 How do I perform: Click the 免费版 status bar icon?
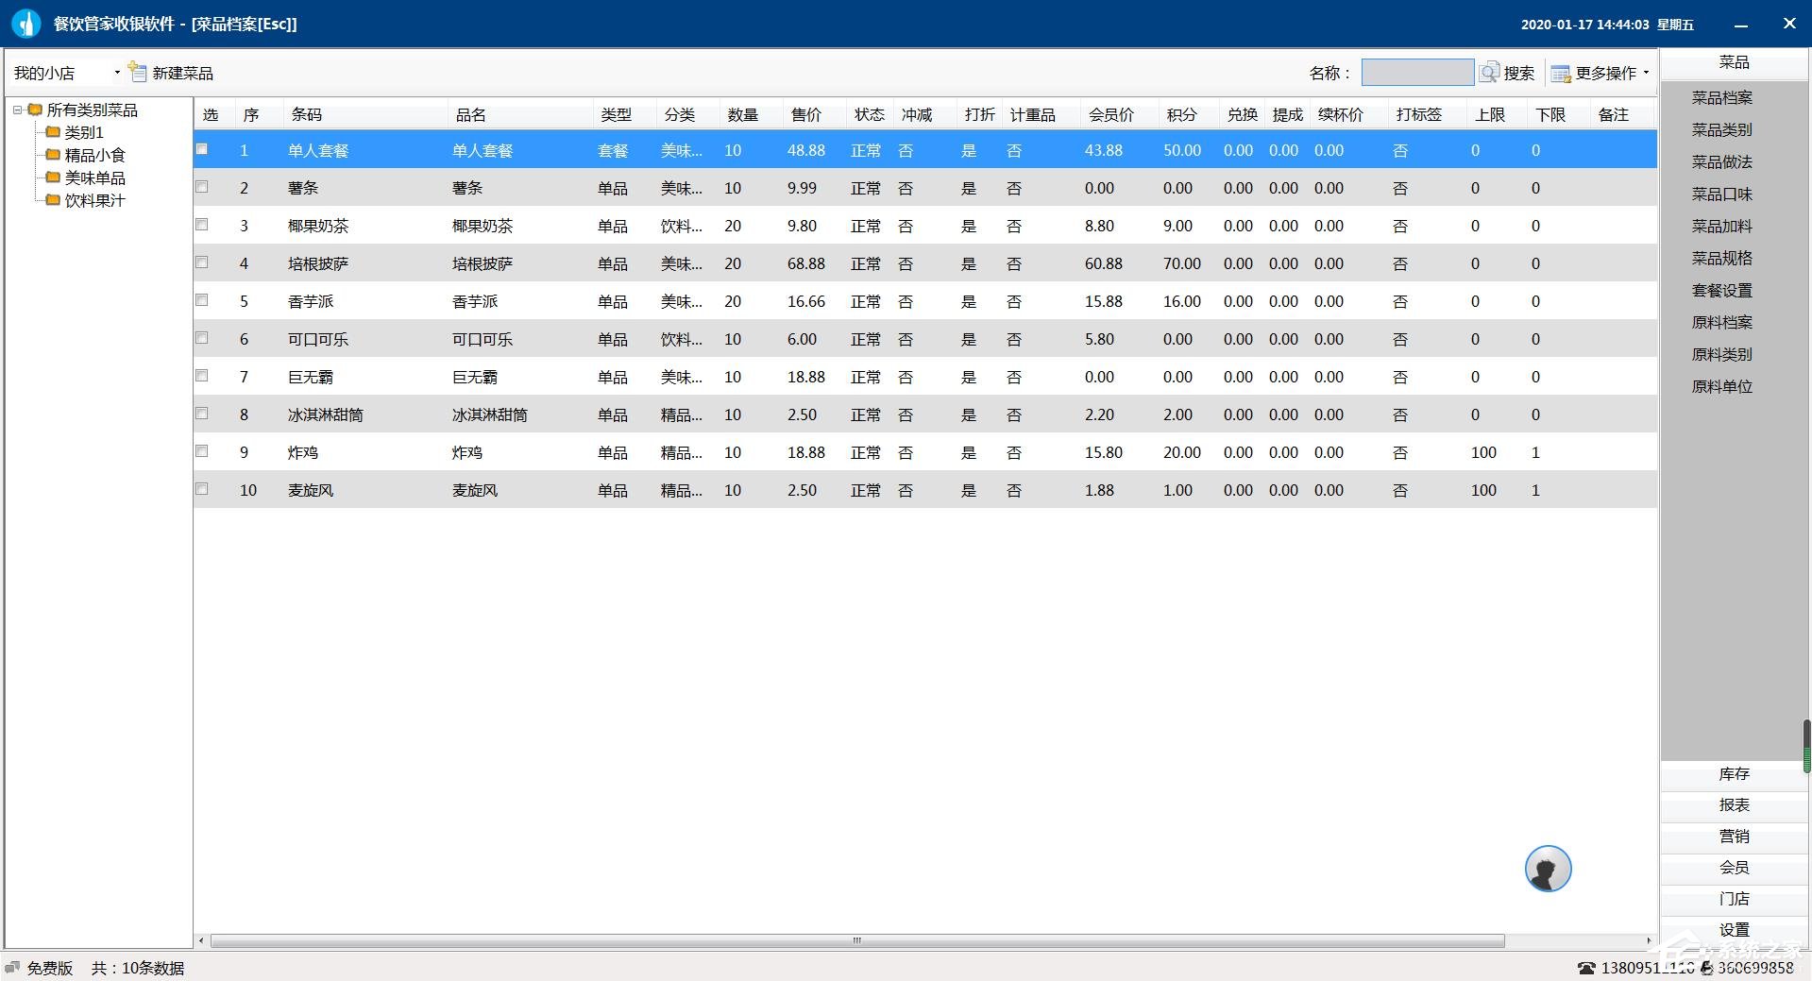12,968
